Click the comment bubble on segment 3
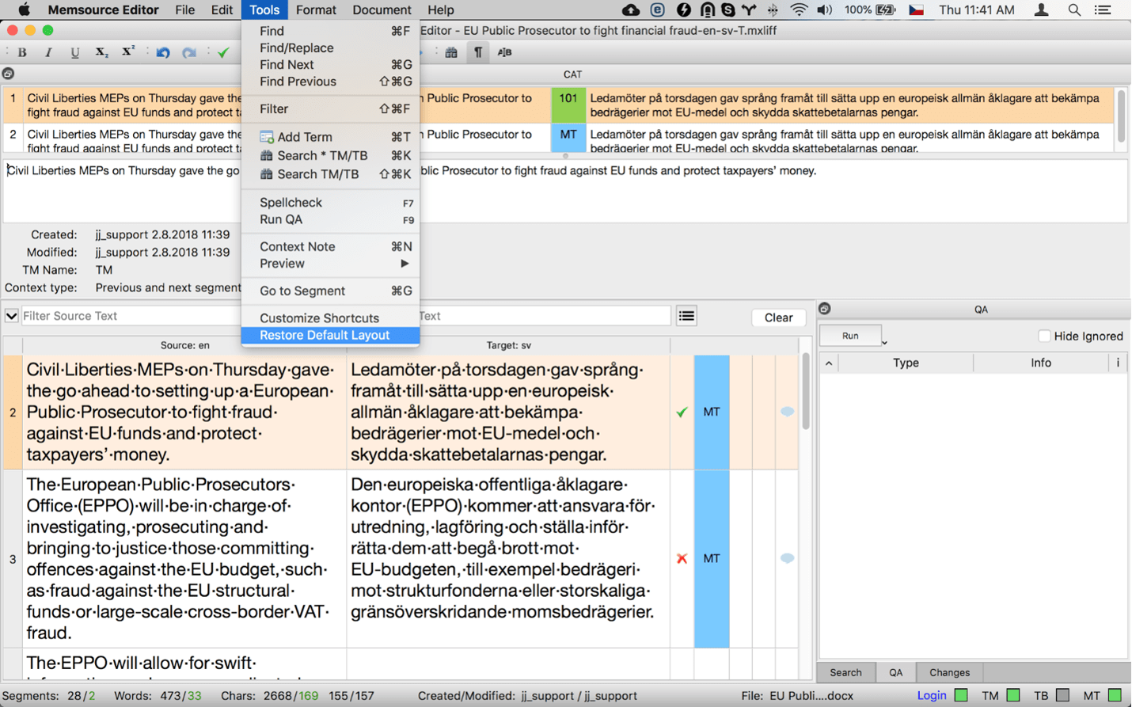Screen dimensions: 1132x711 tap(787, 558)
